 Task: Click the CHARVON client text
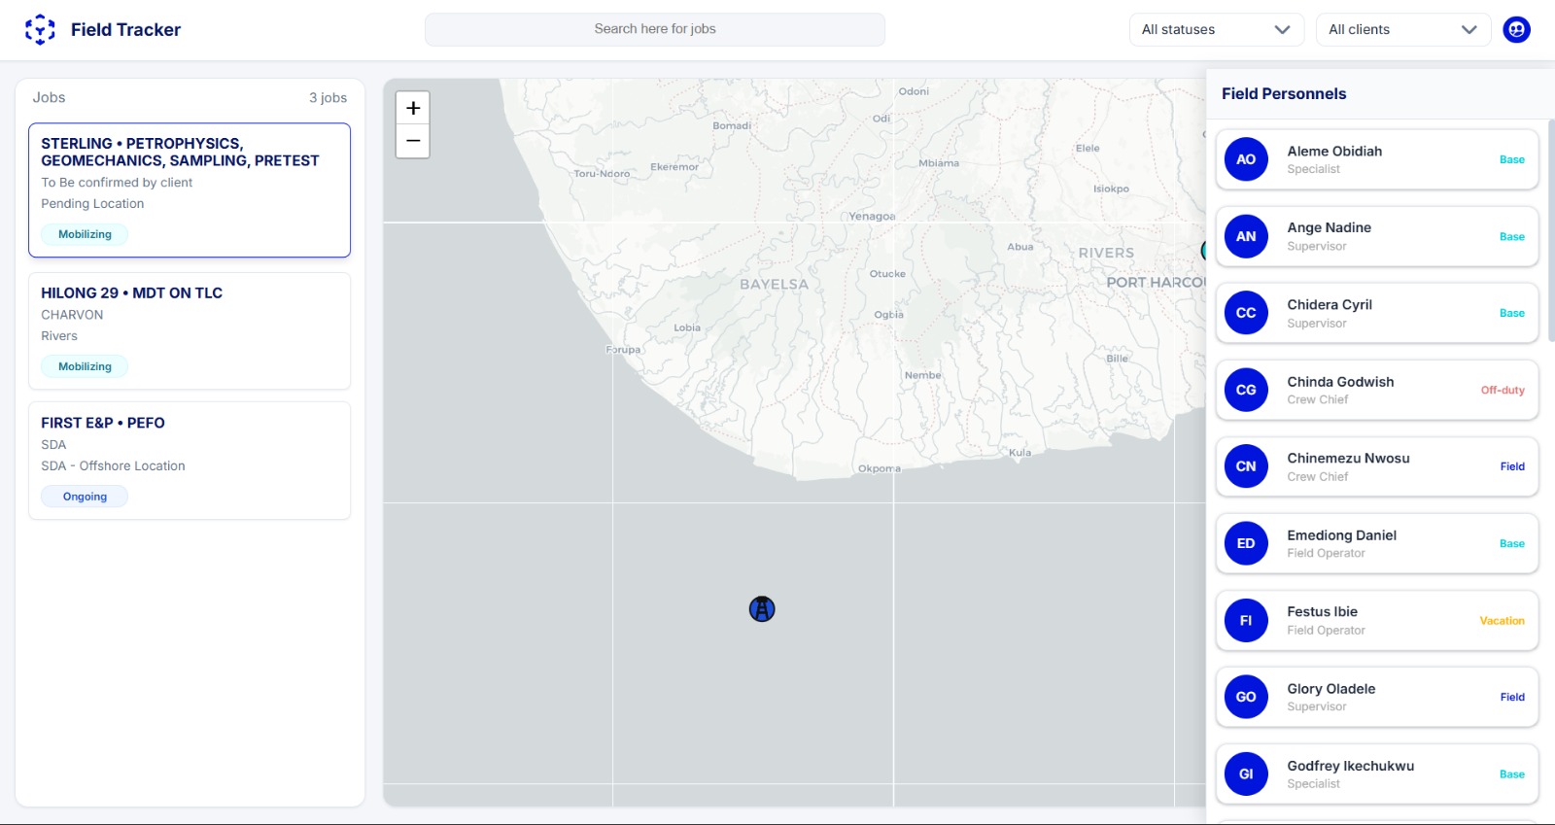[x=72, y=315]
